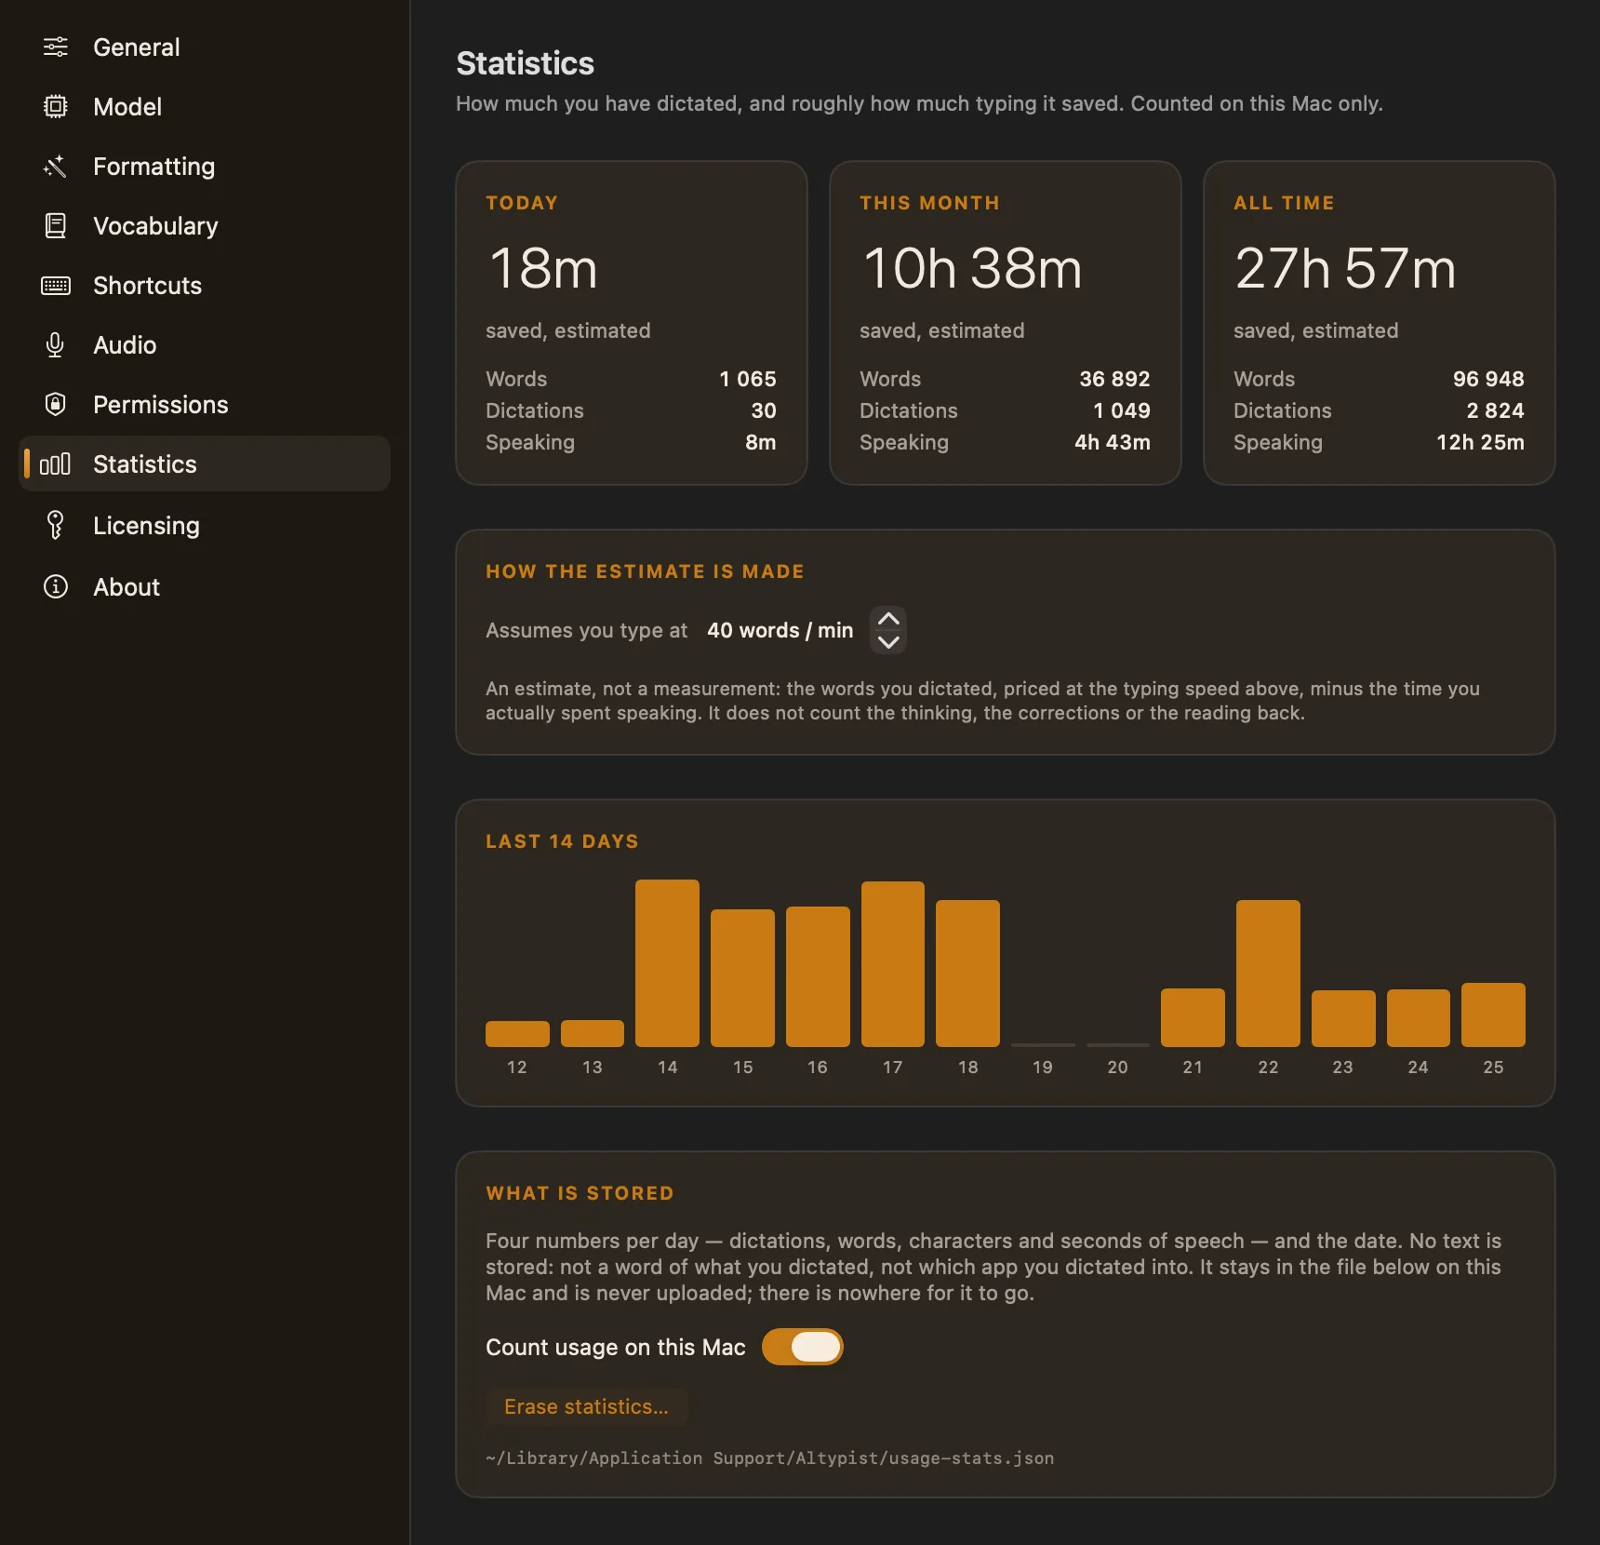Click This Month dictations count 1 049
This screenshot has width=1600, height=1545.
tap(1122, 410)
